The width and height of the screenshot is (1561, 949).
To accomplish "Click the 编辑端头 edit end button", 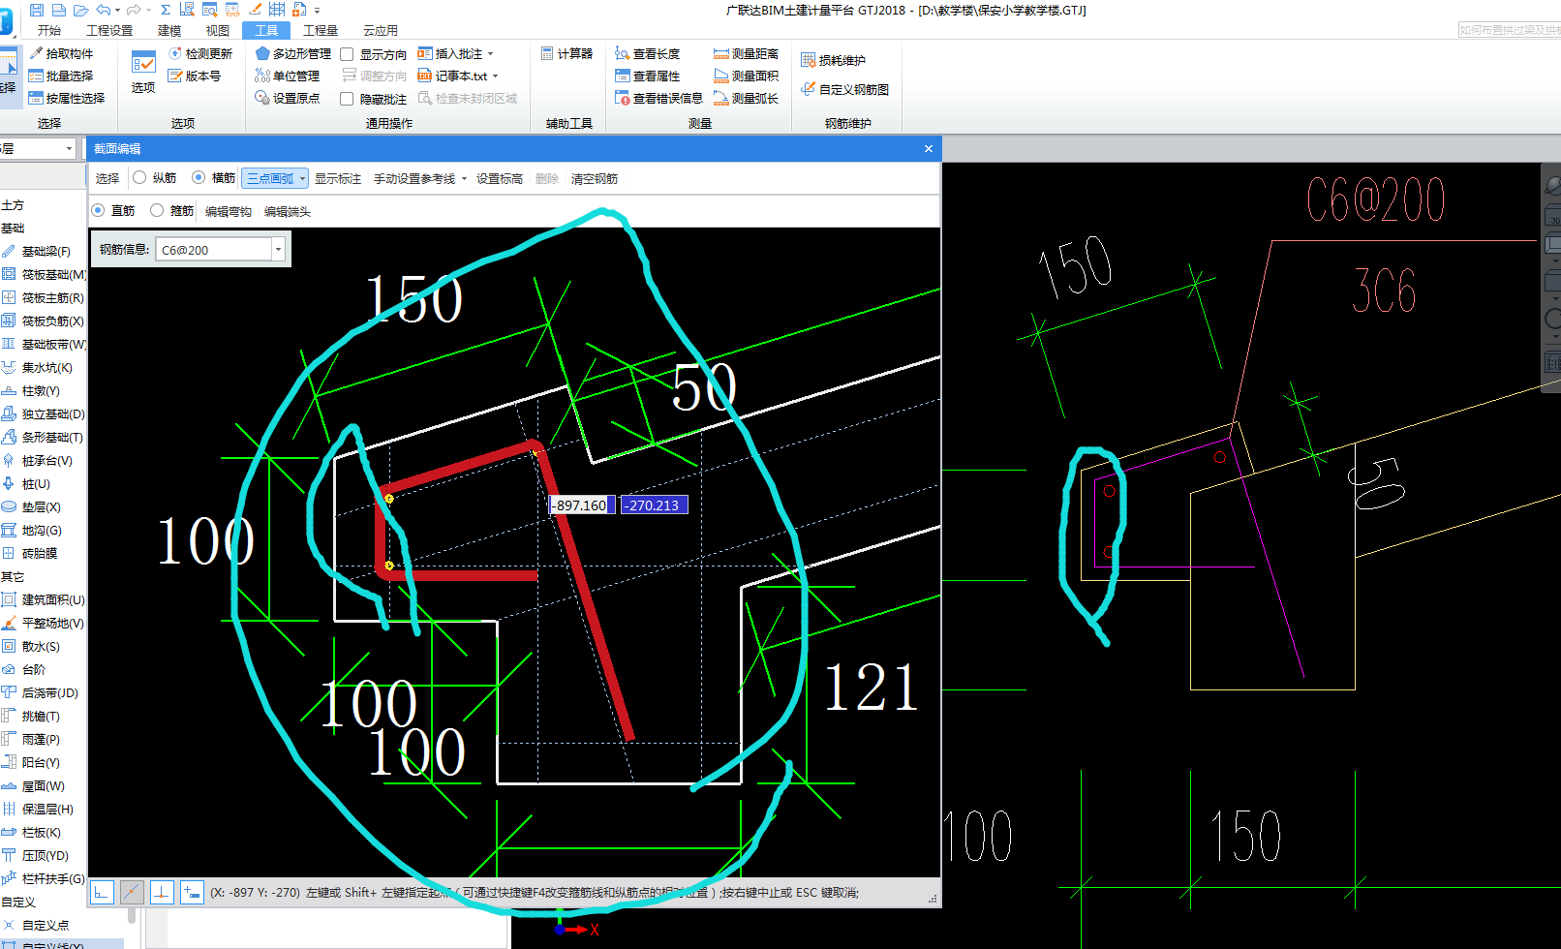I will (x=288, y=211).
